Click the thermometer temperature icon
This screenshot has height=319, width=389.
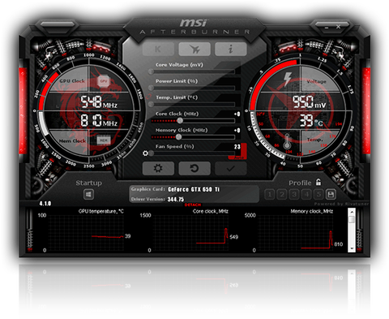288,141
